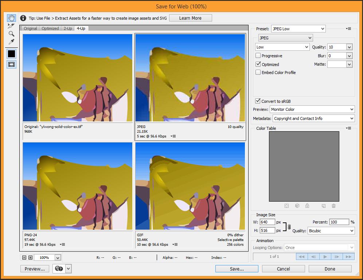Click the Done button
The width and height of the screenshot is (363, 280).
[330, 269]
